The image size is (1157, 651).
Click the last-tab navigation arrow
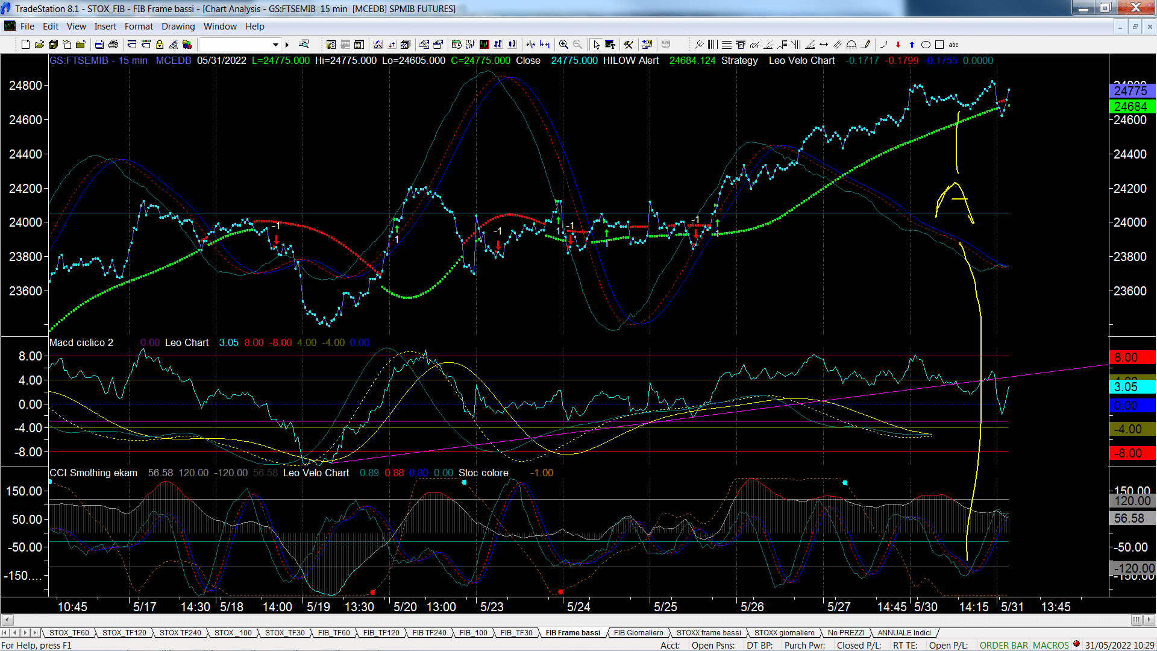pos(35,633)
